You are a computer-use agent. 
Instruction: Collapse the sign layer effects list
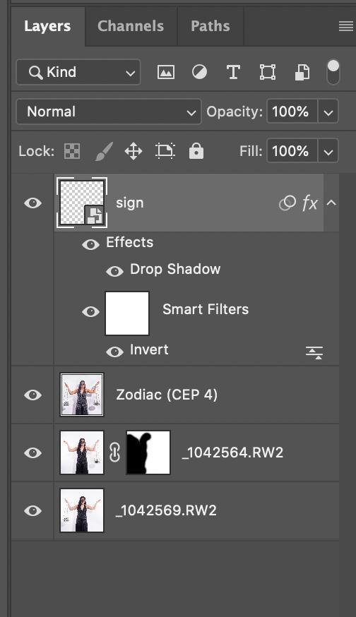(331, 203)
